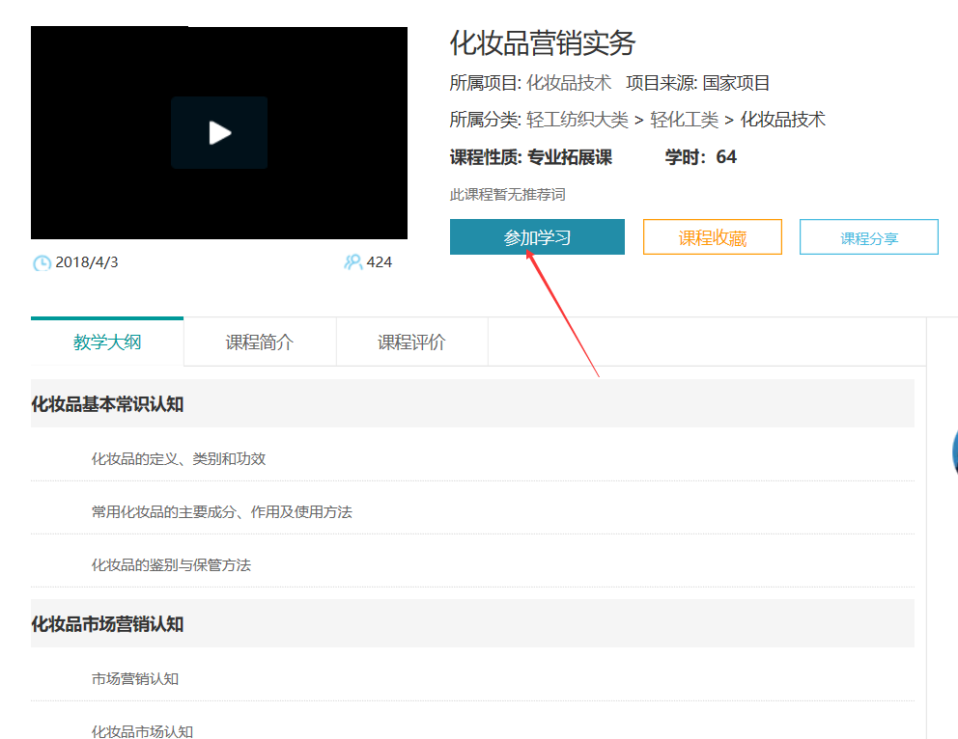Viewport: 958px width, 739px height.
Task: Click the participants icon next to 424
Action: click(x=352, y=262)
